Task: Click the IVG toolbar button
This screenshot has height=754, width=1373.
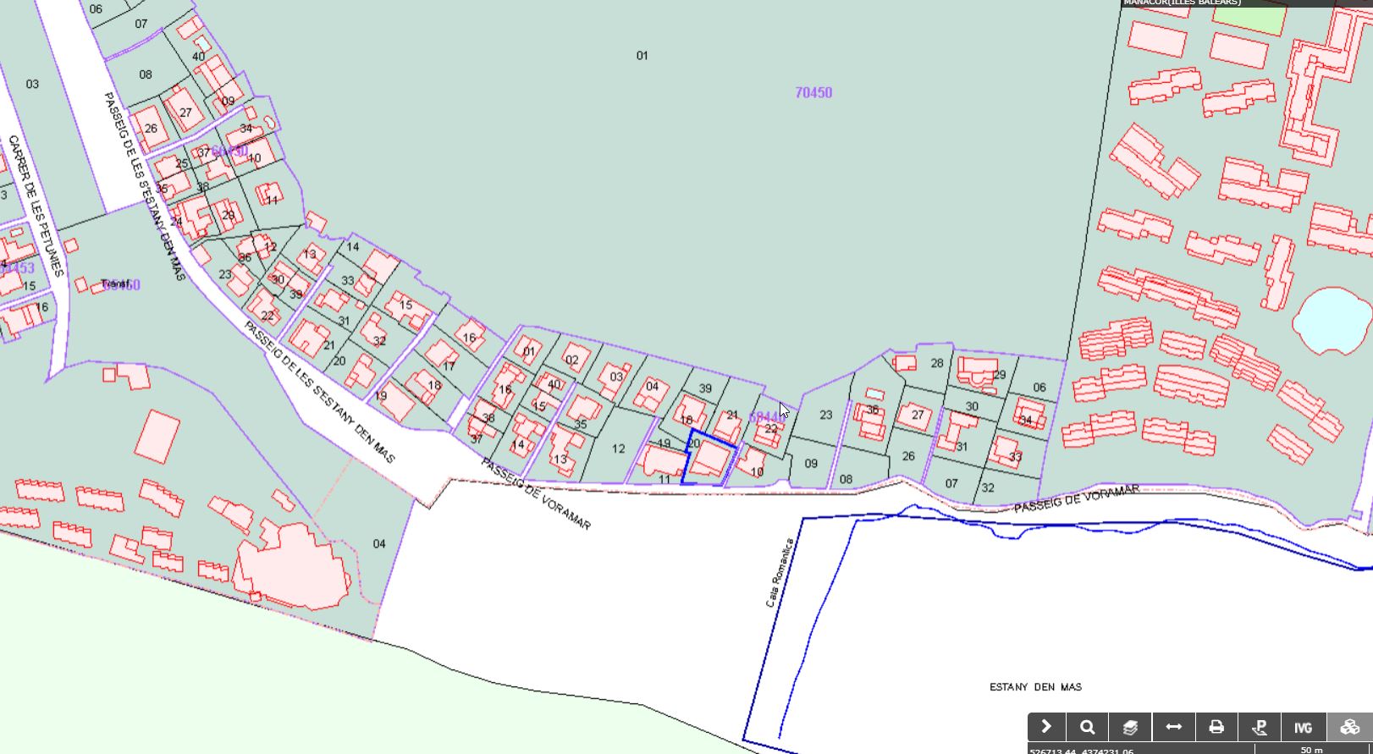Action: pos(1303,727)
